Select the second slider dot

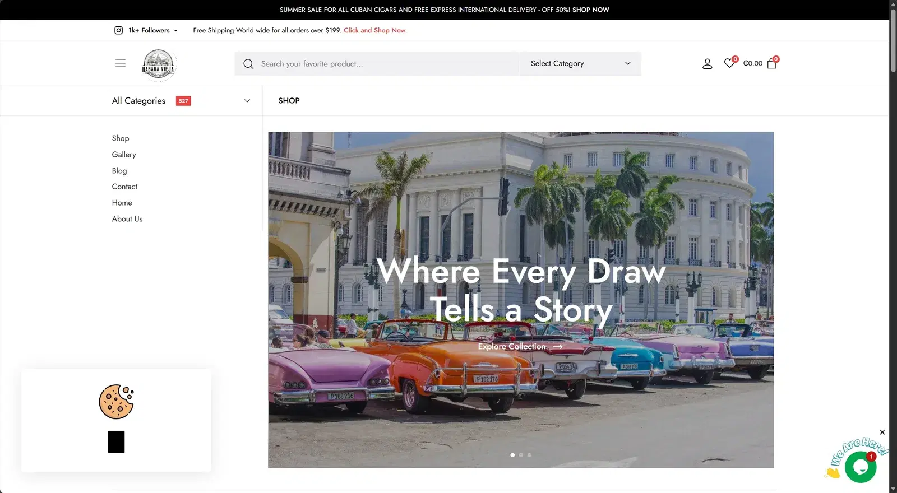coord(521,455)
